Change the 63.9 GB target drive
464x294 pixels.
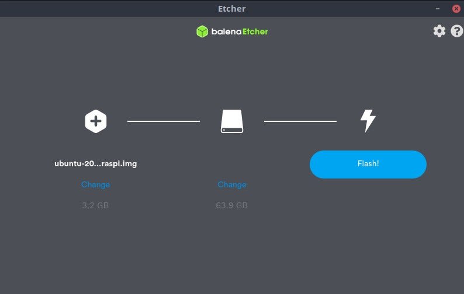tap(232, 185)
